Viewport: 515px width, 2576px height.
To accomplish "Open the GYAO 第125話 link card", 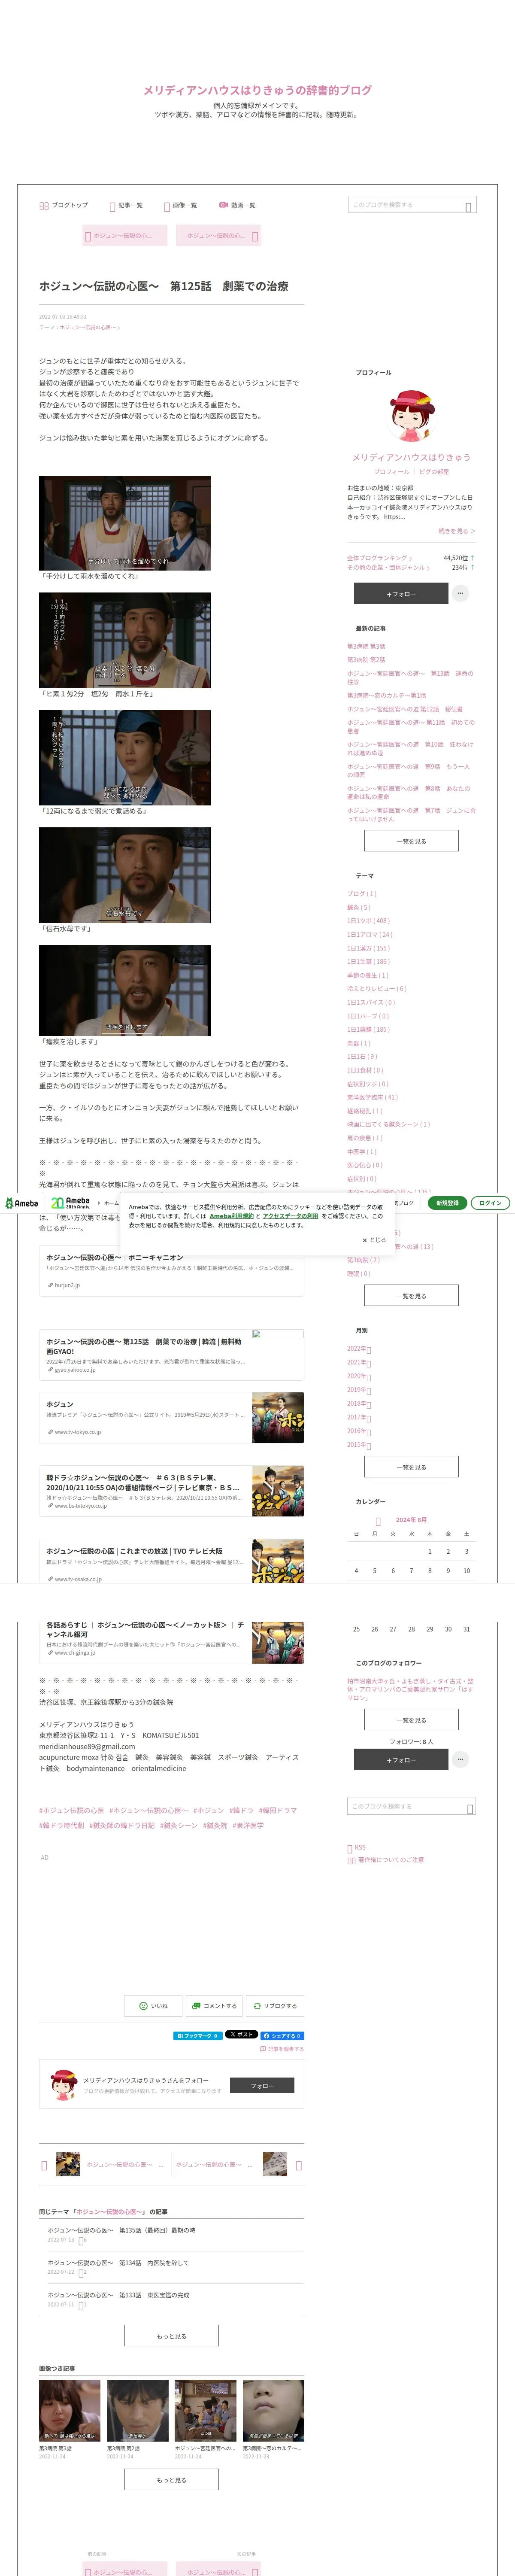I will [171, 1355].
